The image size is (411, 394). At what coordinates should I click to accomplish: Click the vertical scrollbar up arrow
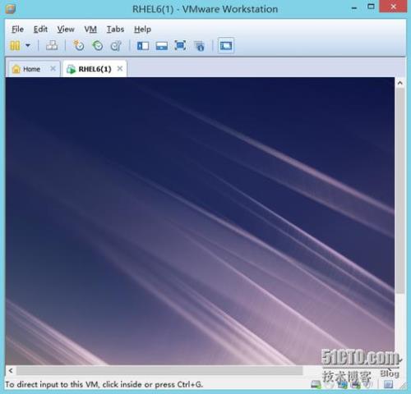399,83
